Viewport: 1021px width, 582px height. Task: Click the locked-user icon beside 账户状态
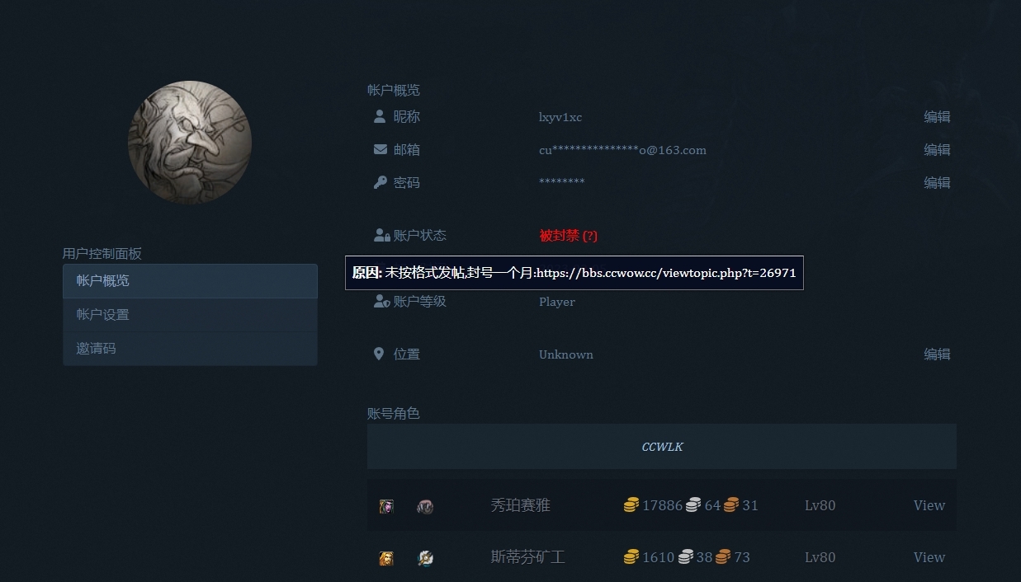pyautogui.click(x=380, y=234)
